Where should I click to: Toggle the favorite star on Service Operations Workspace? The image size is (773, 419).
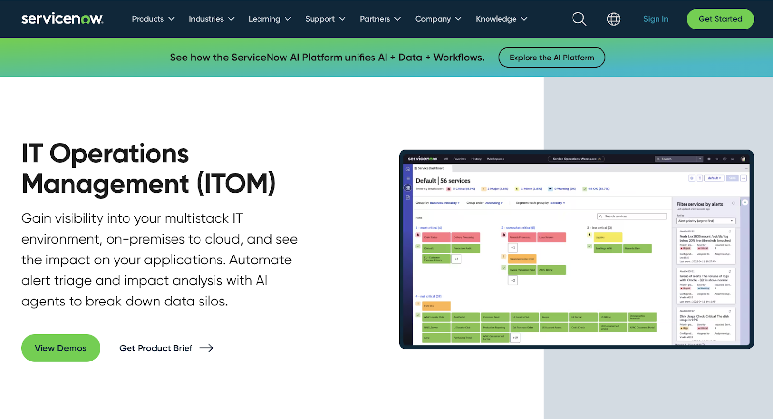pyautogui.click(x=600, y=159)
